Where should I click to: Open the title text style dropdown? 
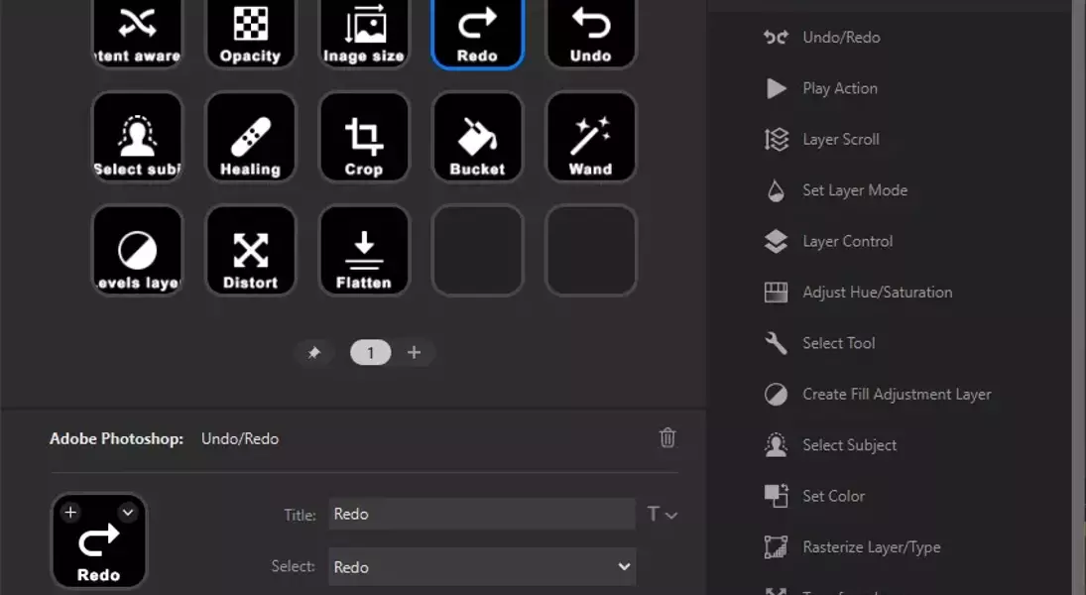coord(662,514)
